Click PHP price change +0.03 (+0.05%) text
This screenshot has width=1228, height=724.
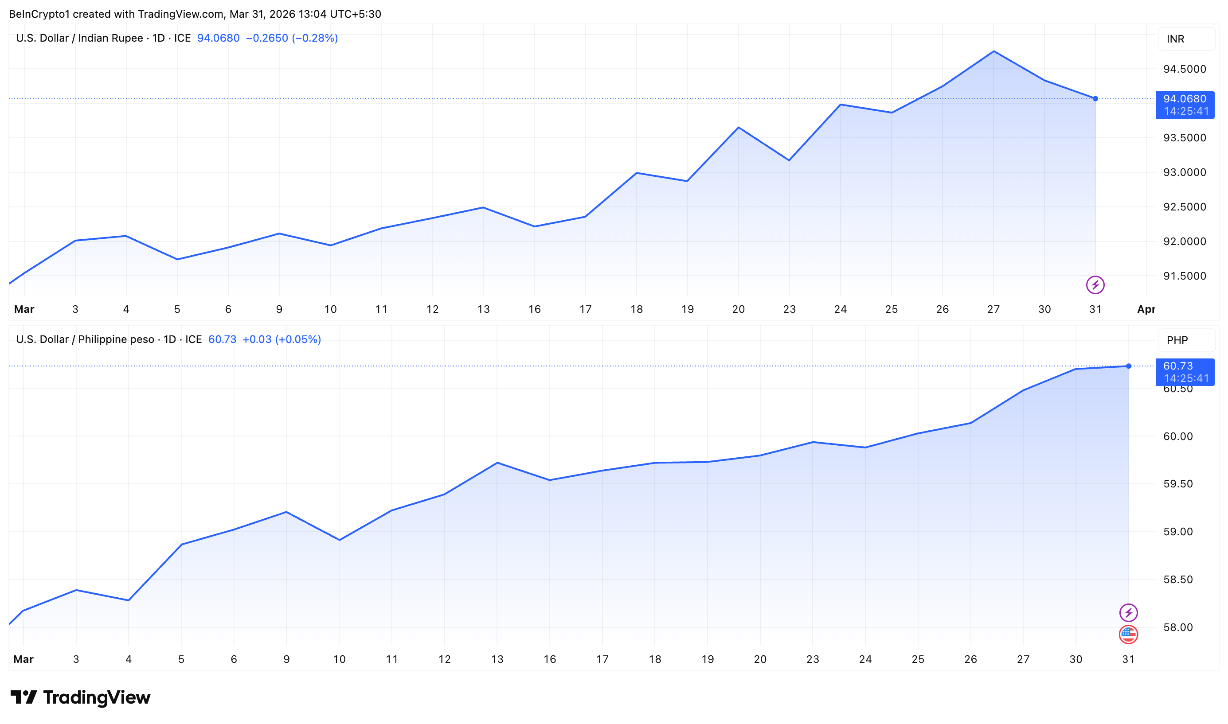click(282, 339)
